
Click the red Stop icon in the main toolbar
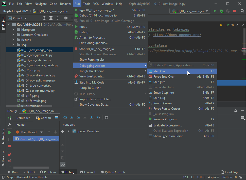point(235,11)
